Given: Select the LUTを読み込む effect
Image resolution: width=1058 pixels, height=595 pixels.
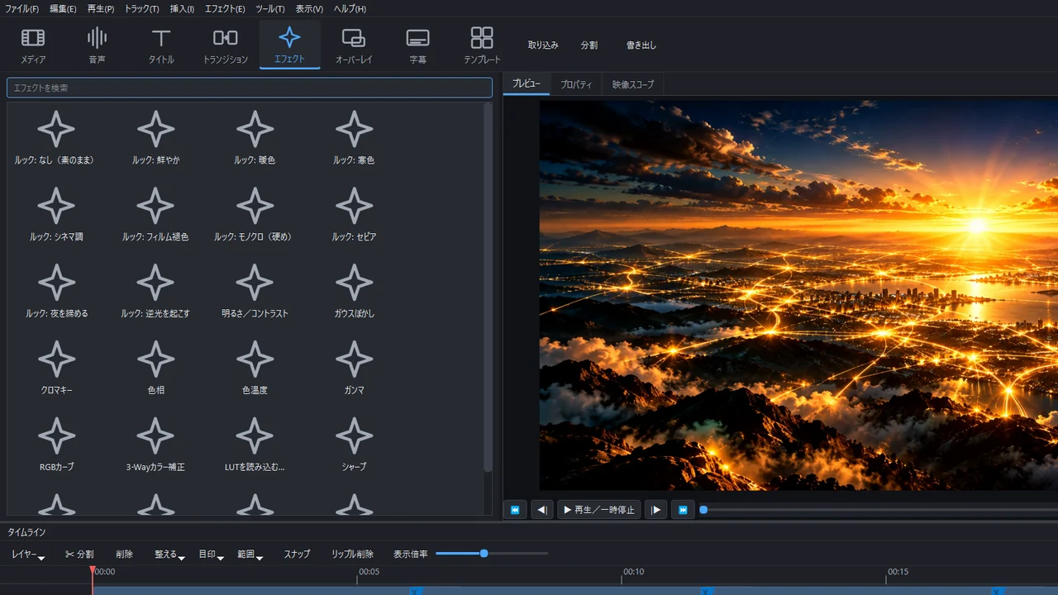Looking at the screenshot, I should (x=255, y=445).
